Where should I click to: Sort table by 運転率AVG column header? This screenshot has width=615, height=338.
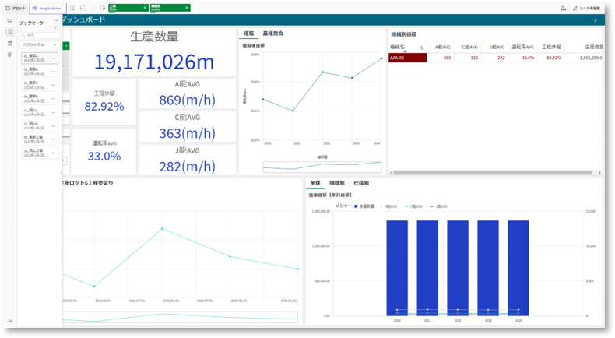[522, 47]
